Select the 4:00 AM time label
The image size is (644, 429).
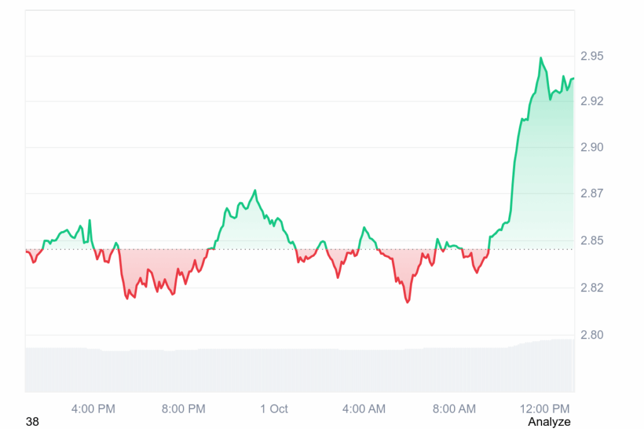coord(364,409)
